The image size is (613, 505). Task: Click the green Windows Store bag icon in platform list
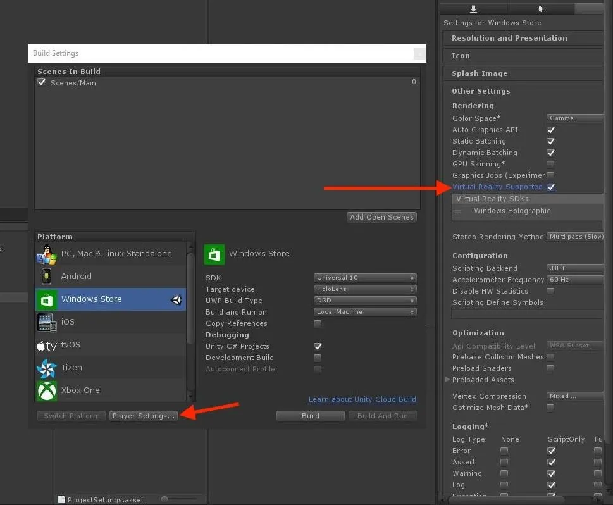tap(47, 299)
